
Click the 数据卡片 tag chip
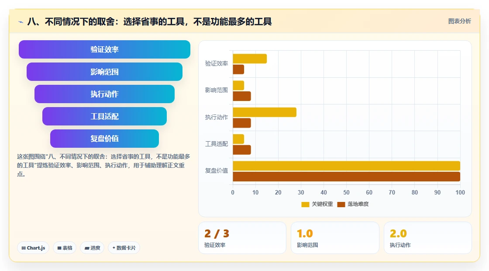coord(124,248)
